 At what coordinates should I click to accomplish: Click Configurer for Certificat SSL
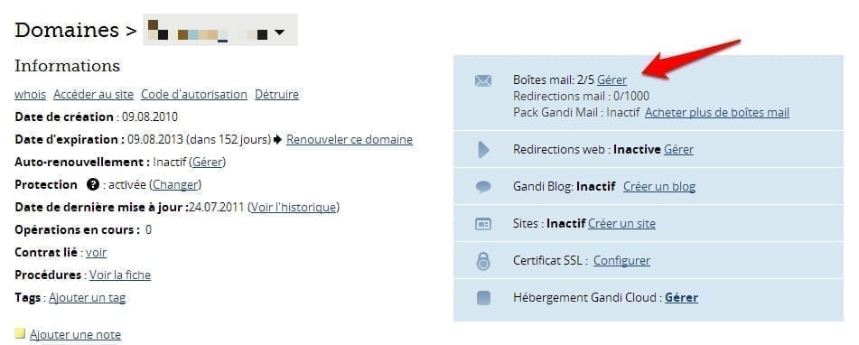click(621, 261)
